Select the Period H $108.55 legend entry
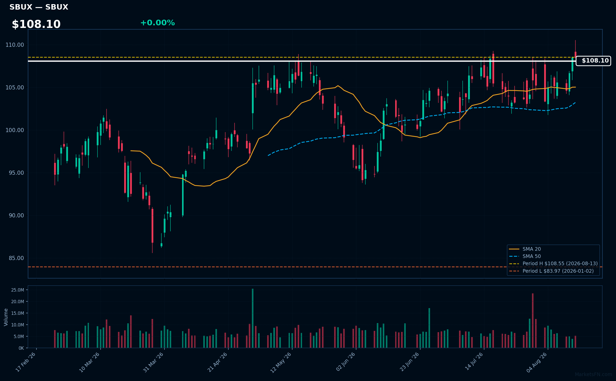 (553, 263)
